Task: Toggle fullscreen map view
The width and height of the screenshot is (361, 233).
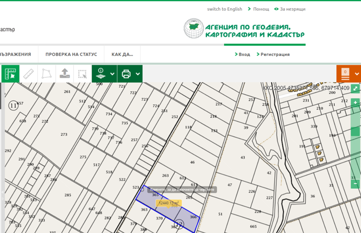Action: 356,89
